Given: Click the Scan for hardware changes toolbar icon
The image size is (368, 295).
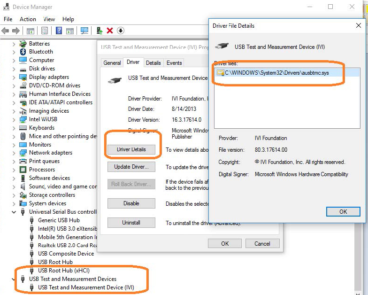Looking at the screenshot, I should [x=84, y=31].
